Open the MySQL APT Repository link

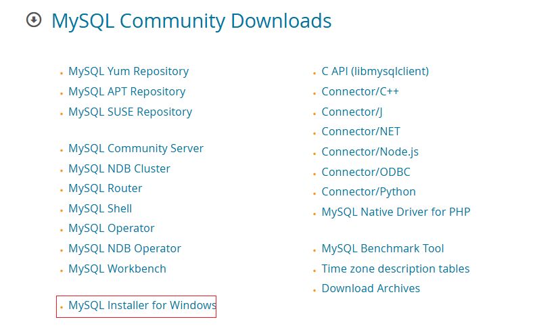tap(127, 91)
